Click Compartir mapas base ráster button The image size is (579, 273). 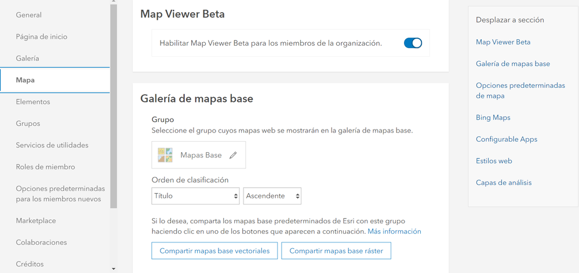pos(336,251)
